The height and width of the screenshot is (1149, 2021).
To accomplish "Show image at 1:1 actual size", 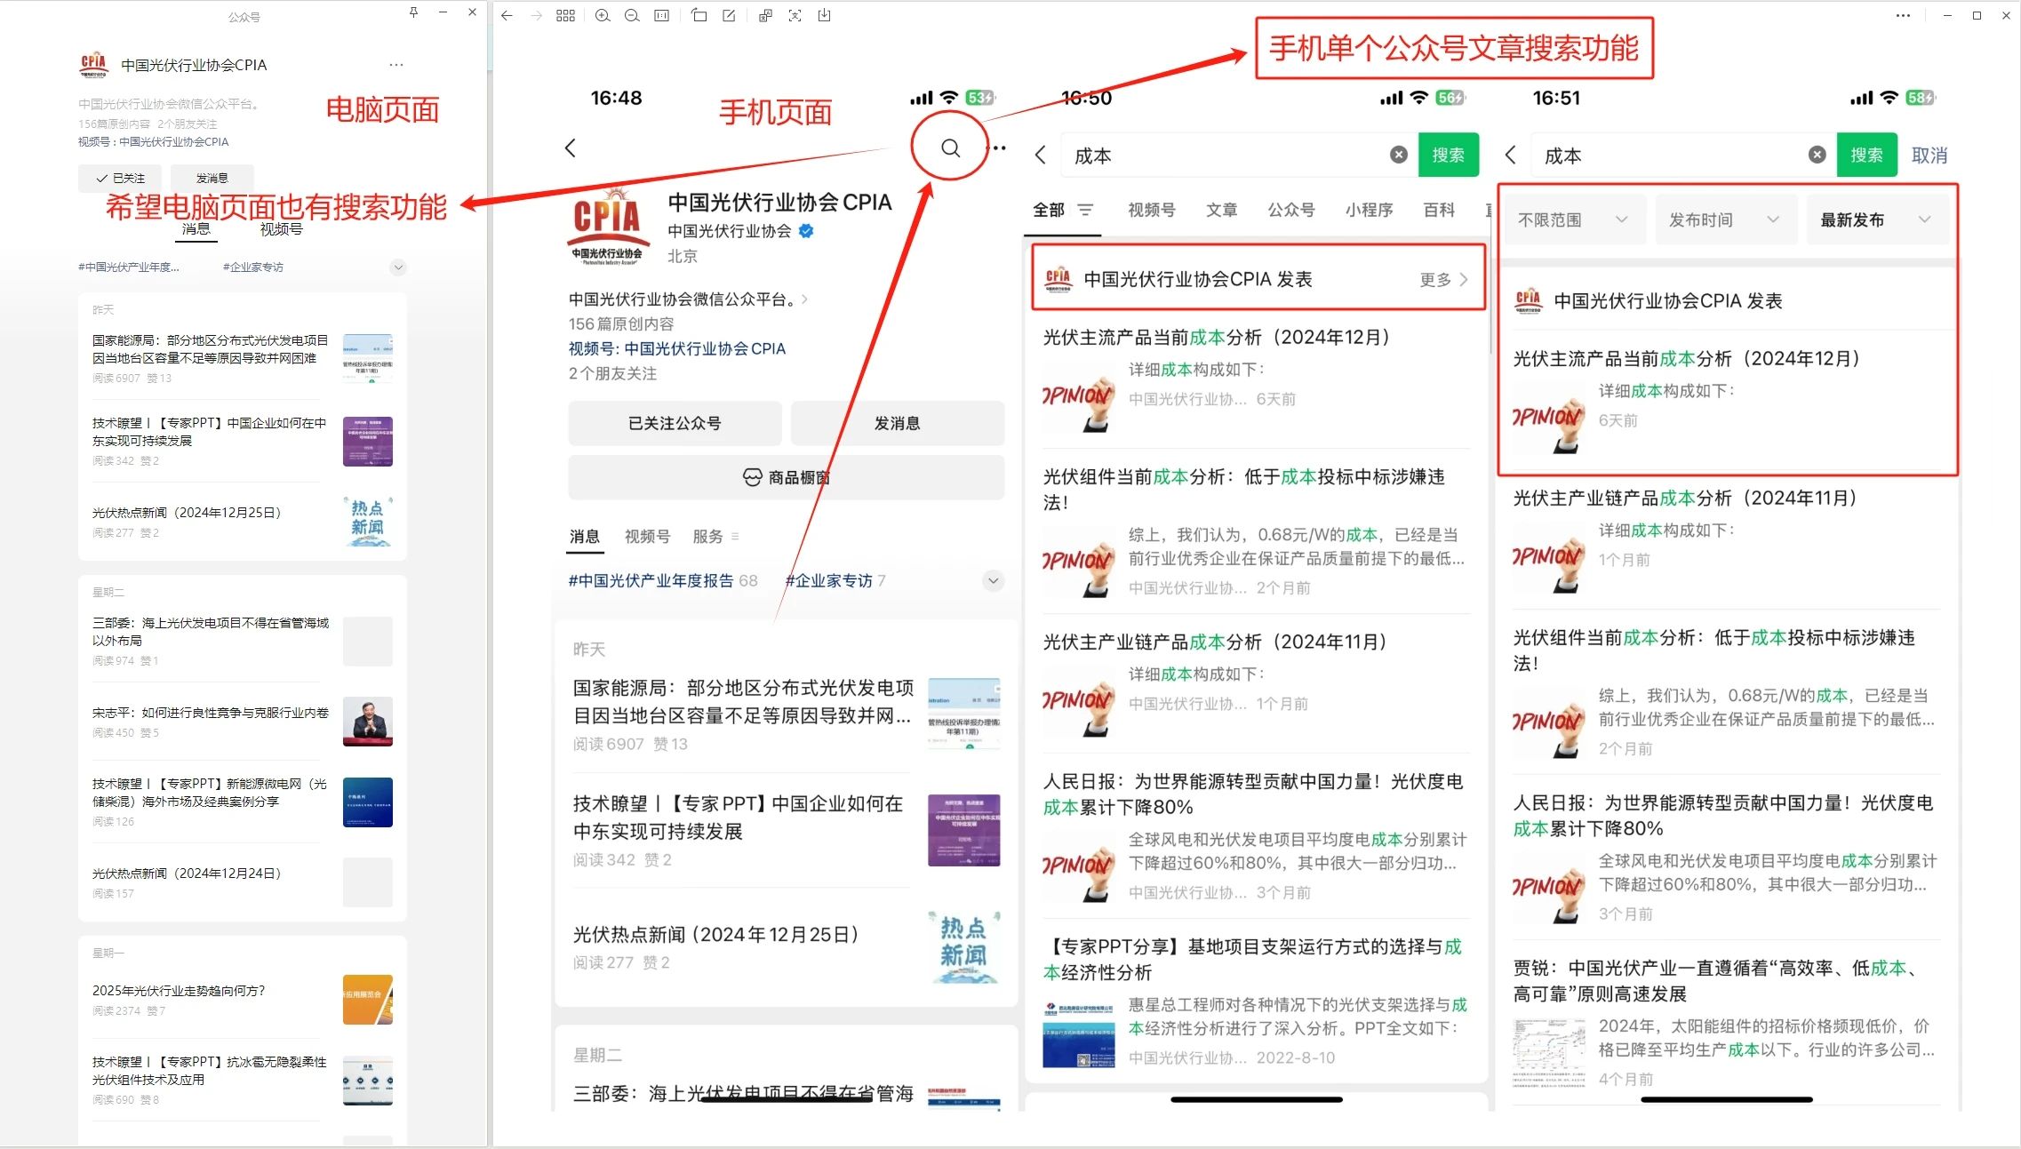I will pos(662,15).
